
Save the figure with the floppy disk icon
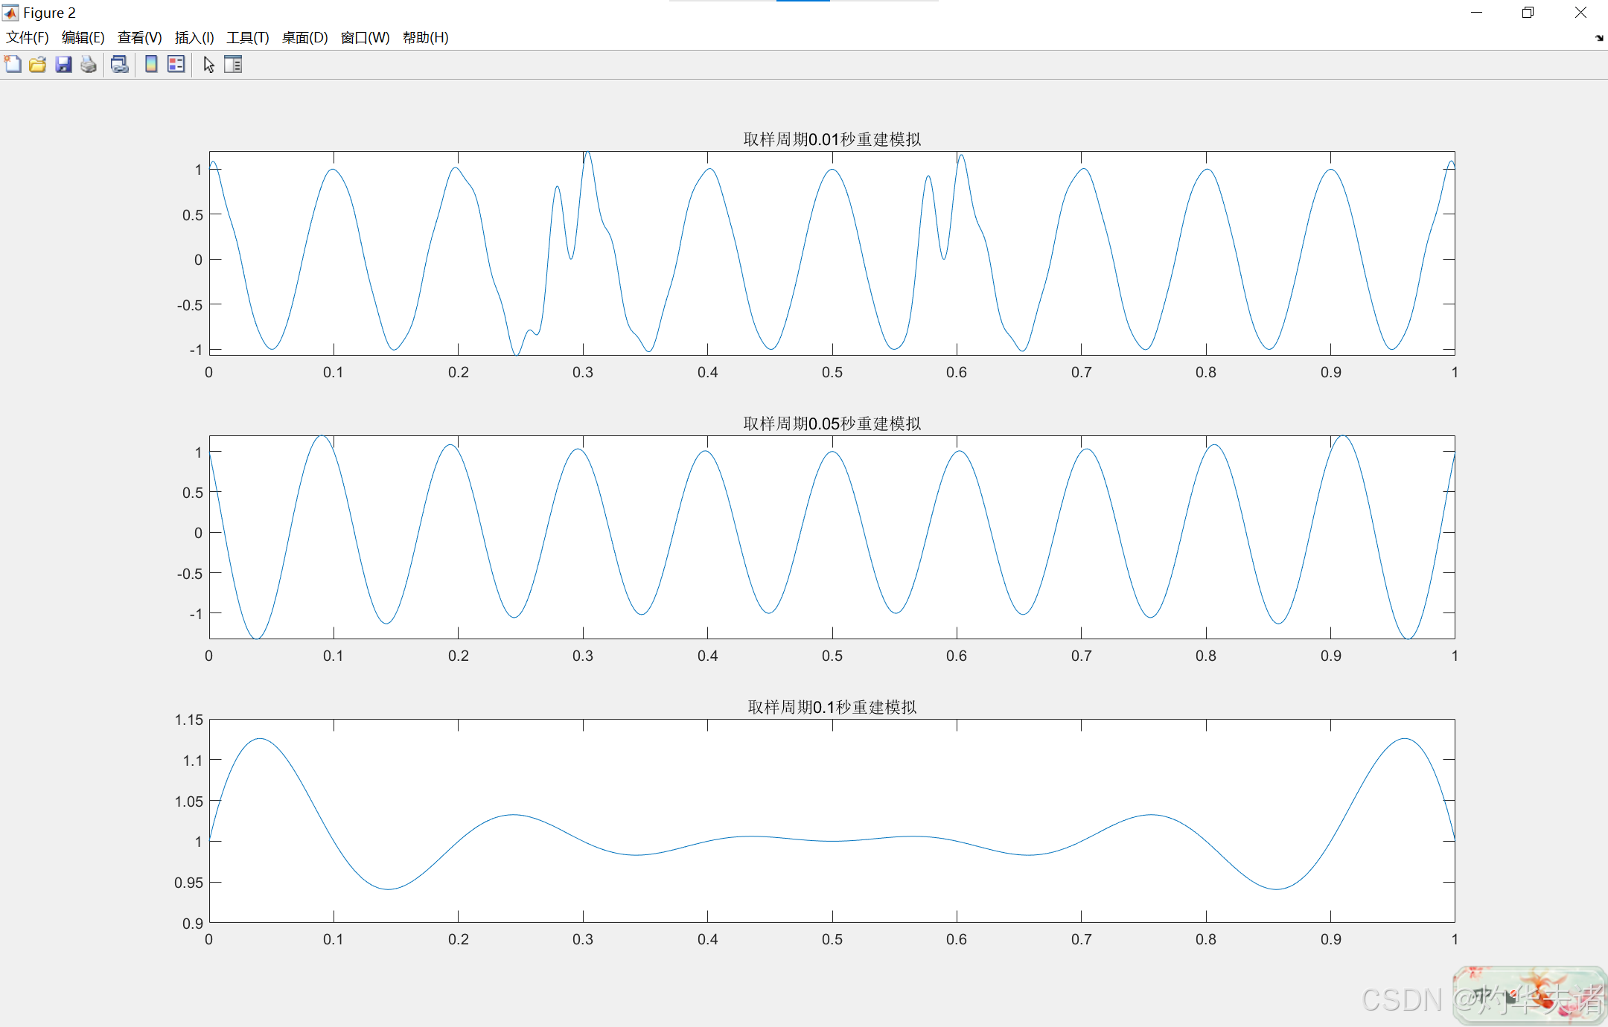point(63,65)
